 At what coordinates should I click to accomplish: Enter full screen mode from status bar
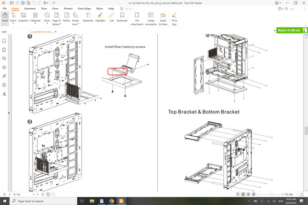coord(302,194)
